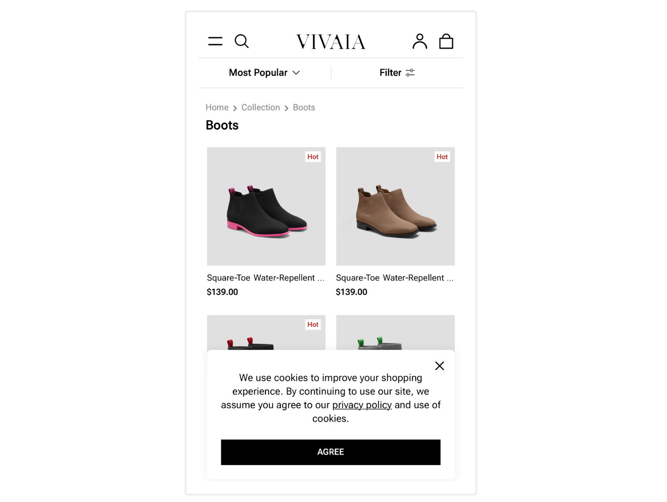Click the filter sliders icon
Image resolution: width=667 pixels, height=502 pixels.
pyautogui.click(x=410, y=73)
